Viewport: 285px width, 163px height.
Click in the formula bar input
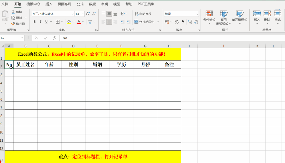173,38
